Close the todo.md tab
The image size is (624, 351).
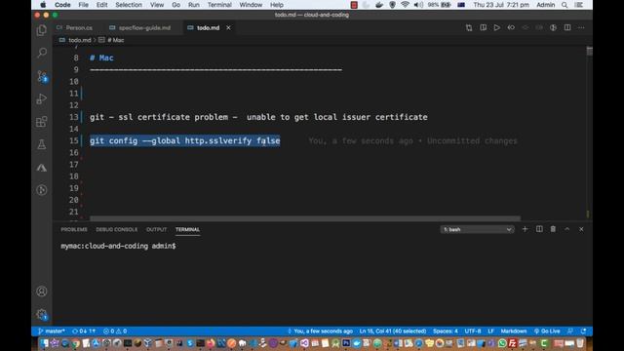(x=228, y=28)
